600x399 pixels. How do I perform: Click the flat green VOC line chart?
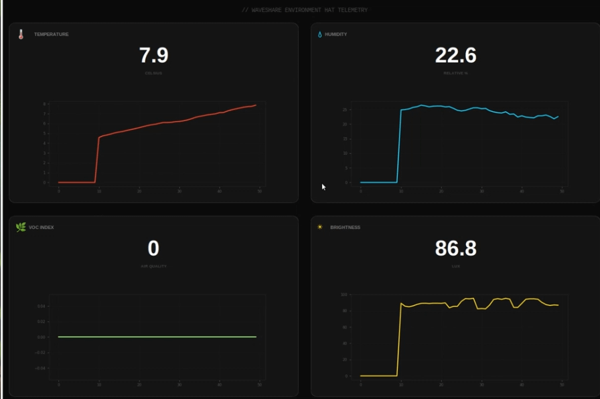tap(157, 337)
